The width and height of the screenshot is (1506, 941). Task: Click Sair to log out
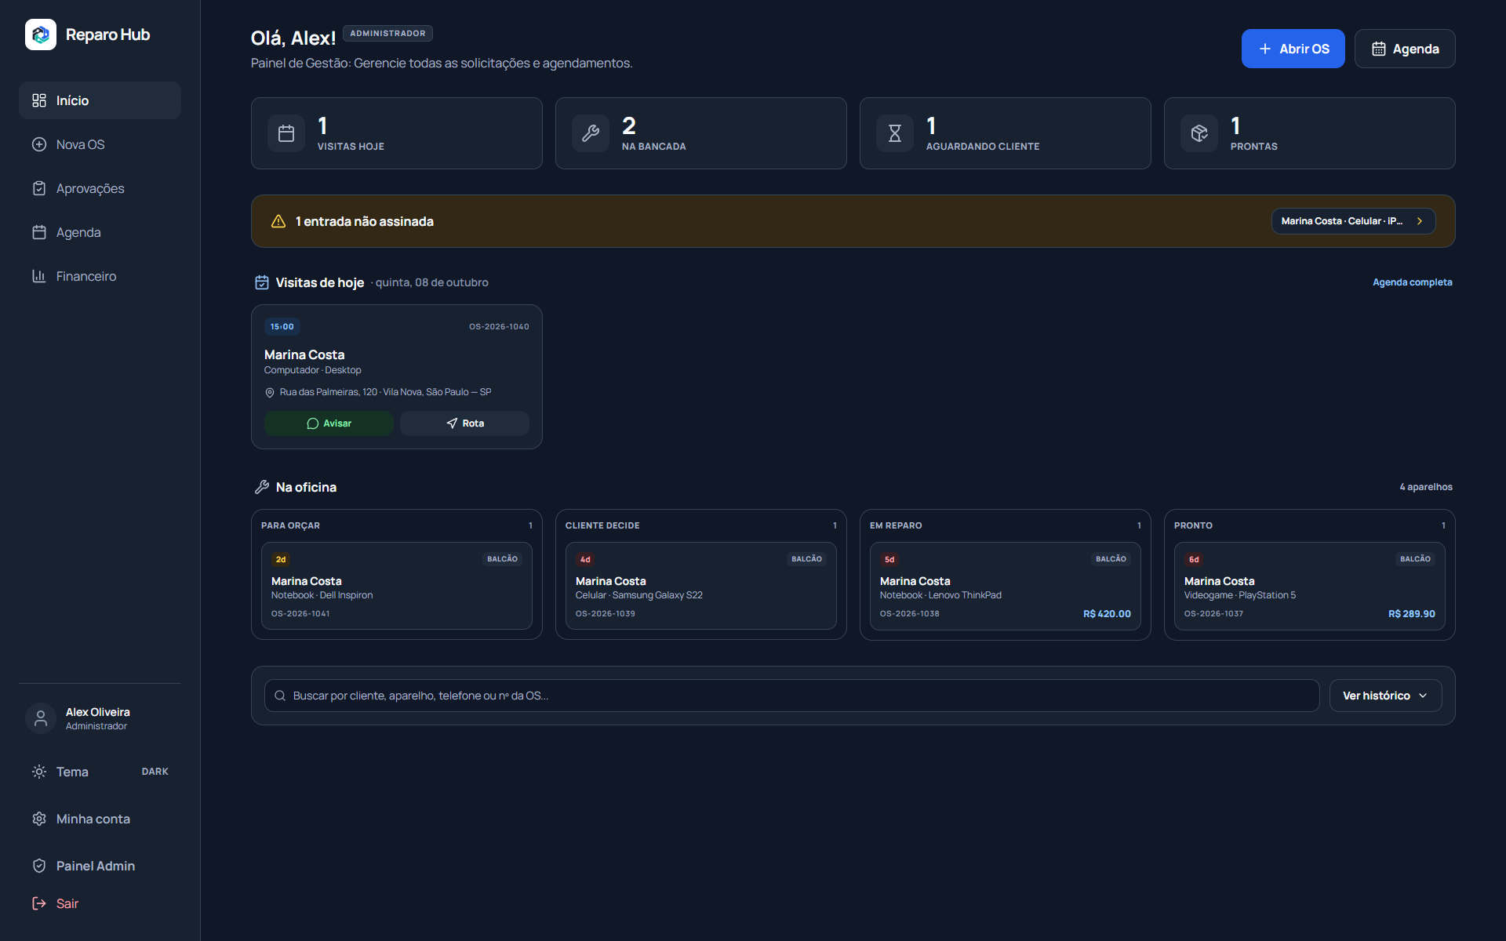(x=100, y=903)
